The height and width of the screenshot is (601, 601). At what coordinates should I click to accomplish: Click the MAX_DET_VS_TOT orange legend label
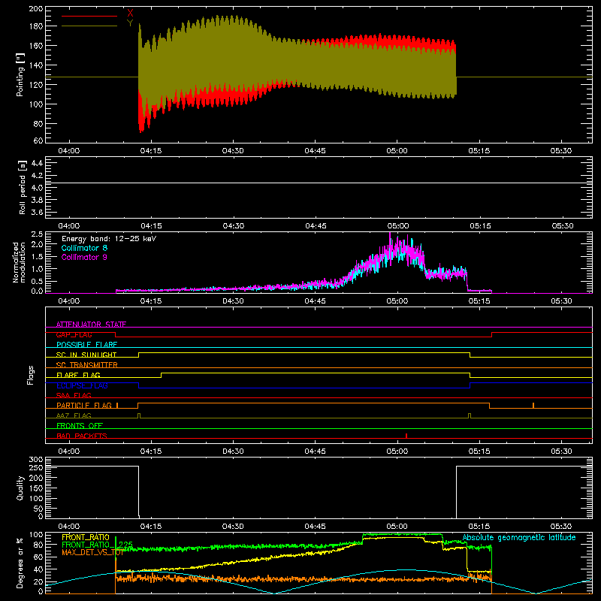[92, 552]
